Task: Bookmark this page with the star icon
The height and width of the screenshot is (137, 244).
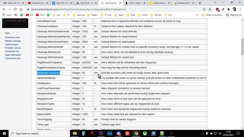Action: tap(210, 9)
